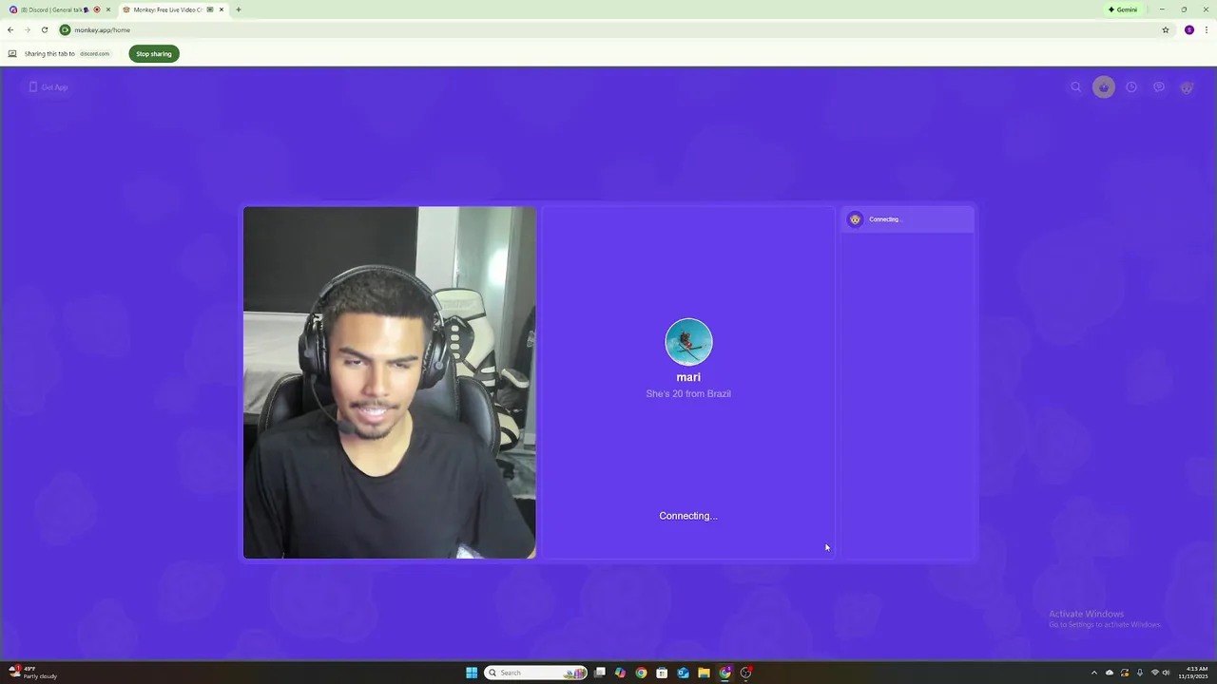1217x684 pixels.
Task: Open OBS Studio from taskbar
Action: (x=746, y=673)
